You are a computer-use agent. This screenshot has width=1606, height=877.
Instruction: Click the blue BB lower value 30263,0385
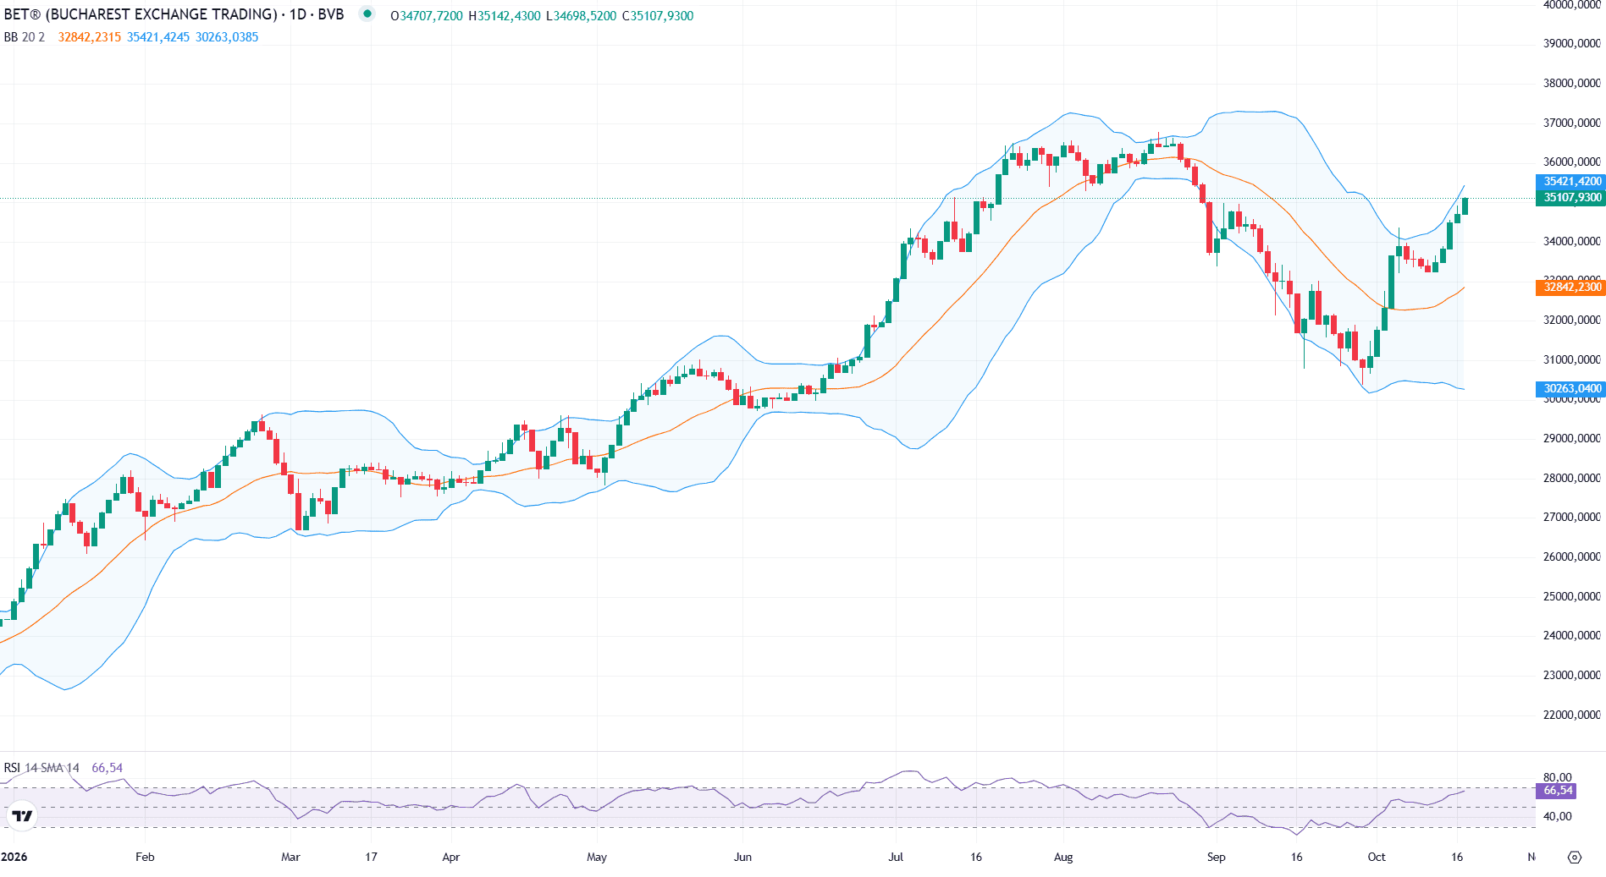[x=227, y=37]
